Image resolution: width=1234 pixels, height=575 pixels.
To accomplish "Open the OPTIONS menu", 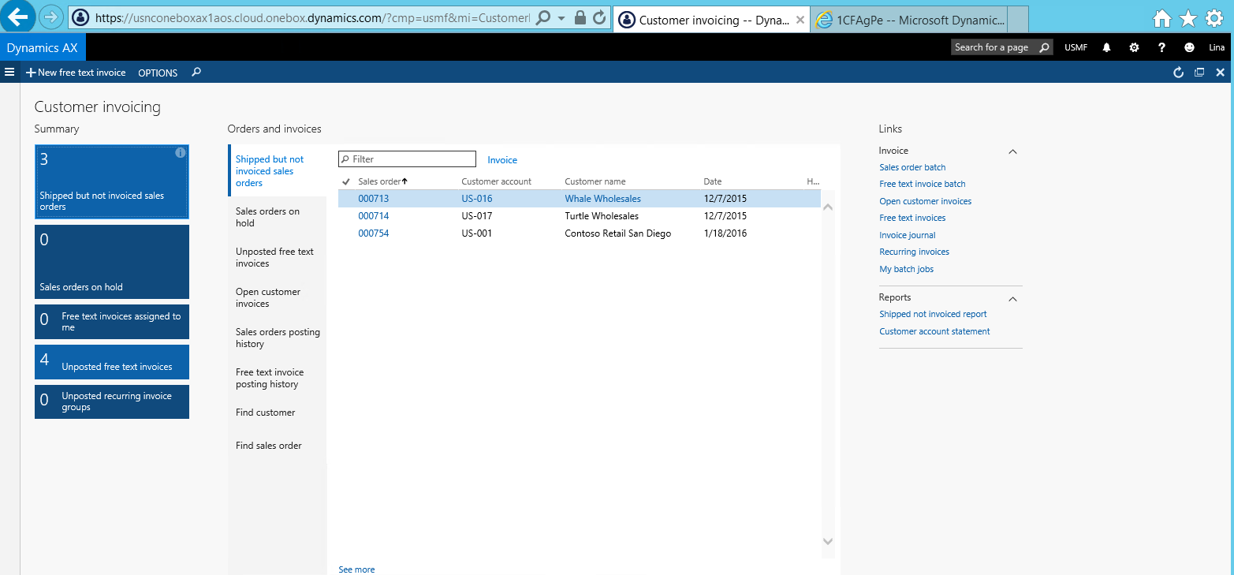I will tap(158, 73).
